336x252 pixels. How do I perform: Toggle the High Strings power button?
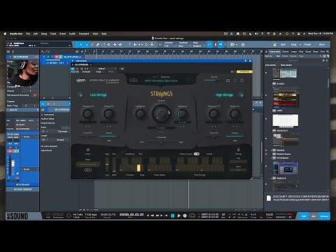tap(241, 95)
